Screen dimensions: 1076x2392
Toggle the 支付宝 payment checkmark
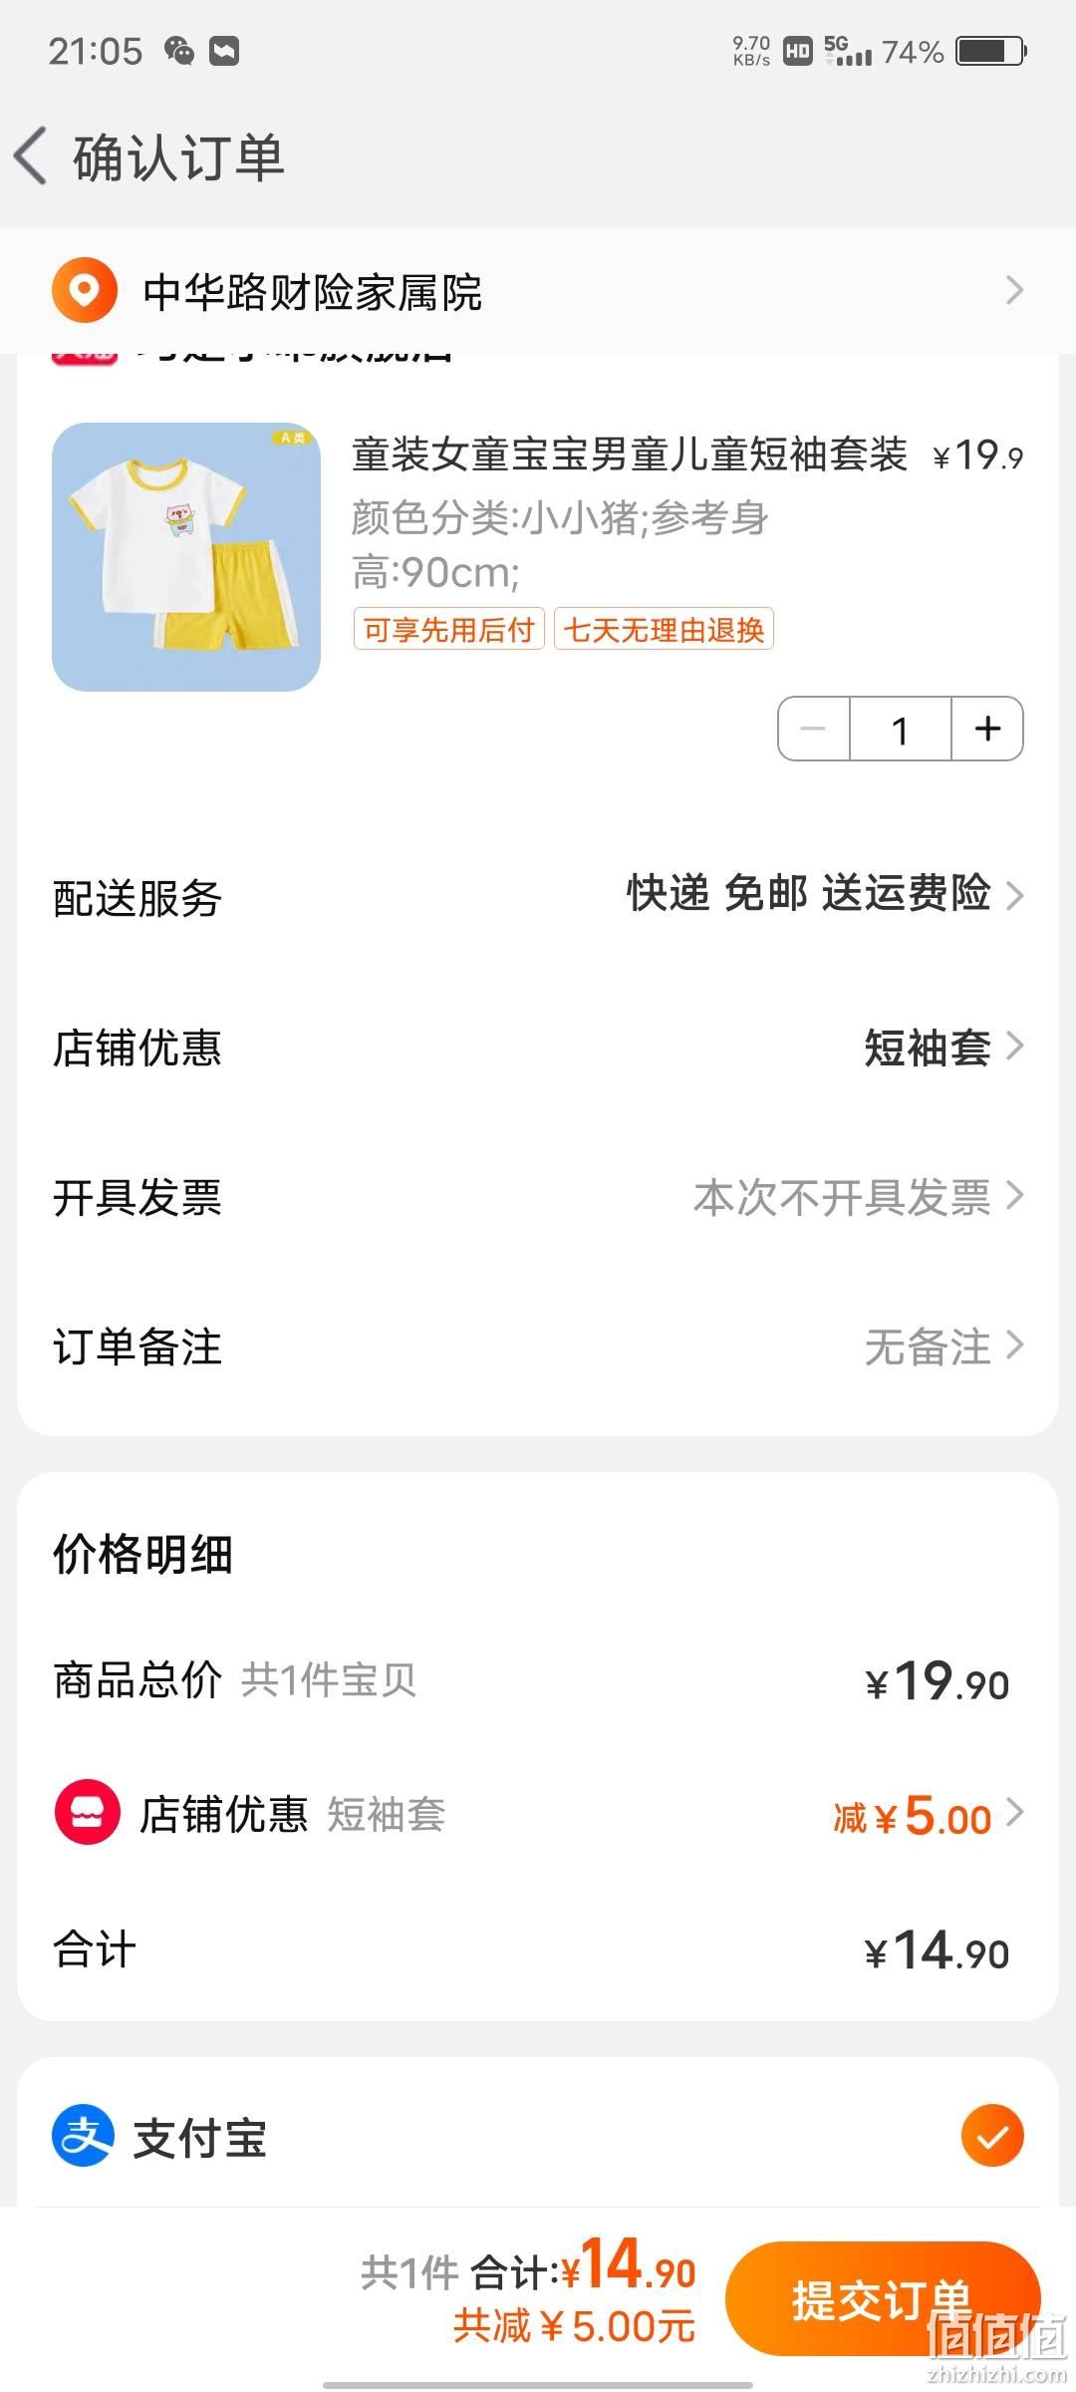pyautogui.click(x=992, y=2136)
